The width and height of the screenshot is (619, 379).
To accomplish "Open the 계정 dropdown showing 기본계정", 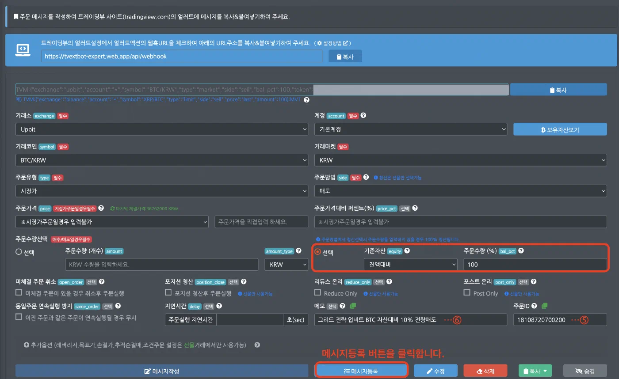I will tap(411, 129).
